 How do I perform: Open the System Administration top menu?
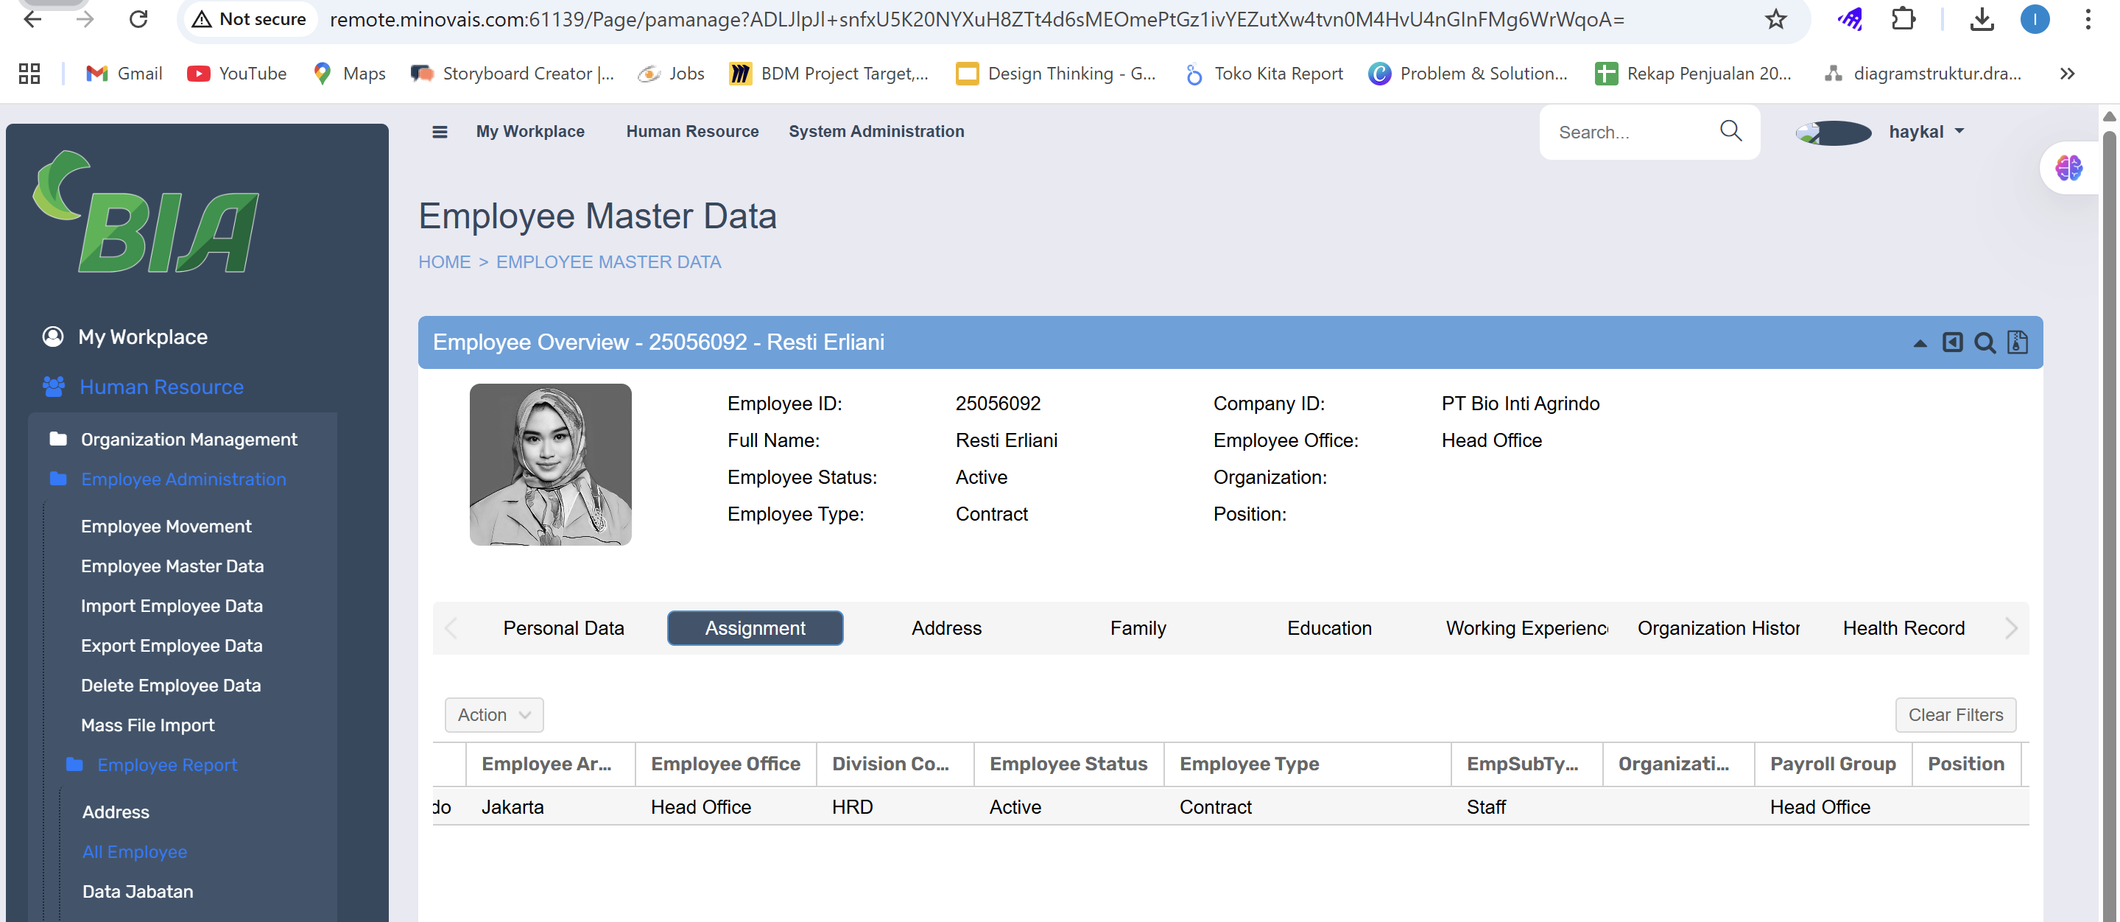pos(876,132)
